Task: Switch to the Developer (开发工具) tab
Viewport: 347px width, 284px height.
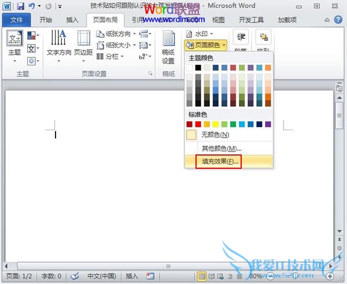Action: (x=251, y=20)
